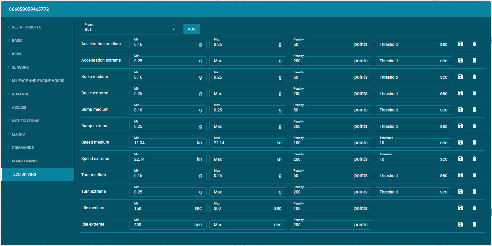Image resolution: width=492 pixels, height=246 pixels.
Task: Click the Idle medium Min field
Action: (168, 208)
